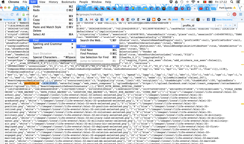Viewport: 244px width, 144px height.
Task: Click the Perfil padrão profile button
Action: click(x=227, y=8)
